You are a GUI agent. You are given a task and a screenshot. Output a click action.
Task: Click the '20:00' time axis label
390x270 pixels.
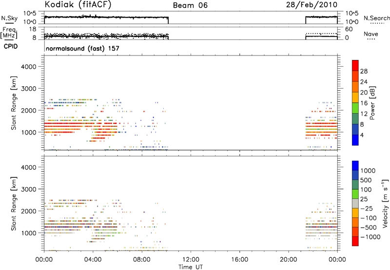(288, 260)
